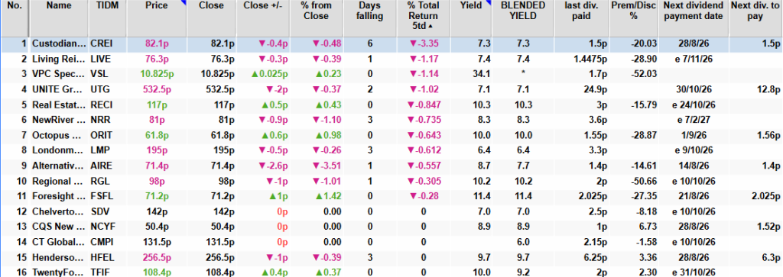This screenshot has height=277, width=783.
Task: Click the % from Close column header
Action: pos(316,11)
